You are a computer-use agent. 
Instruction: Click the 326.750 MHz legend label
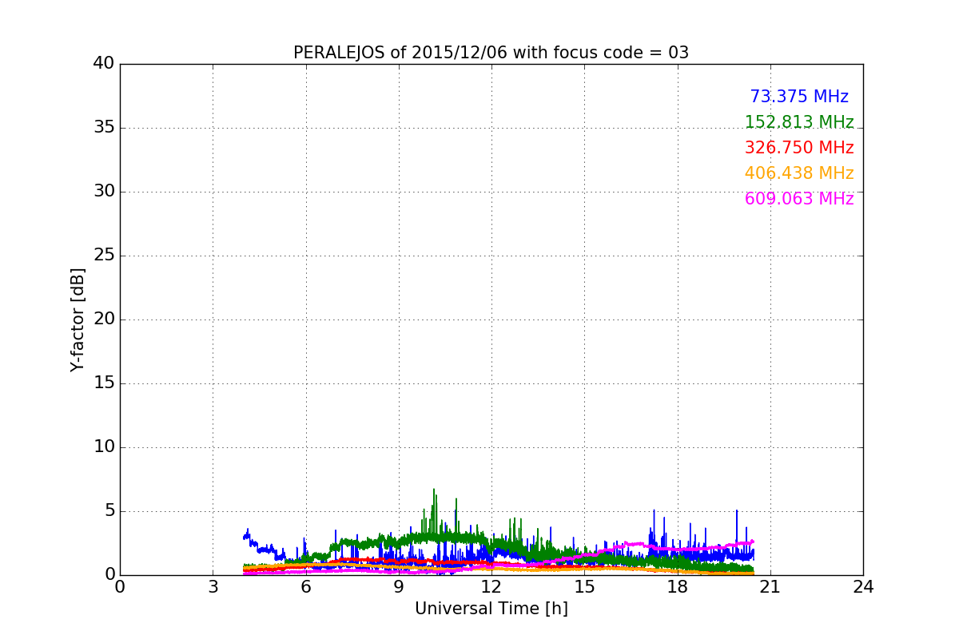[x=799, y=148]
